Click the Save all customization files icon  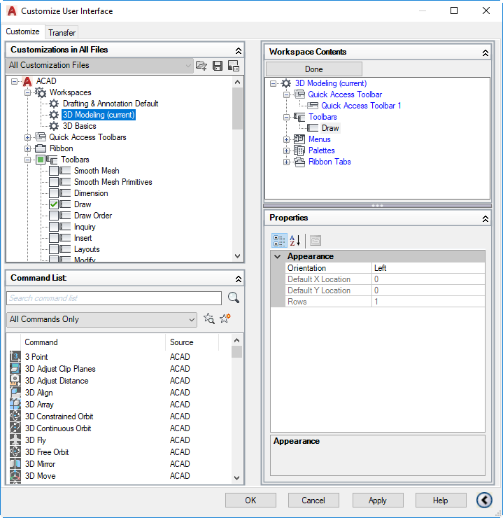click(218, 66)
